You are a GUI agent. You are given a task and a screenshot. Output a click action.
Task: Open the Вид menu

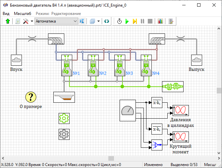coord(6,13)
